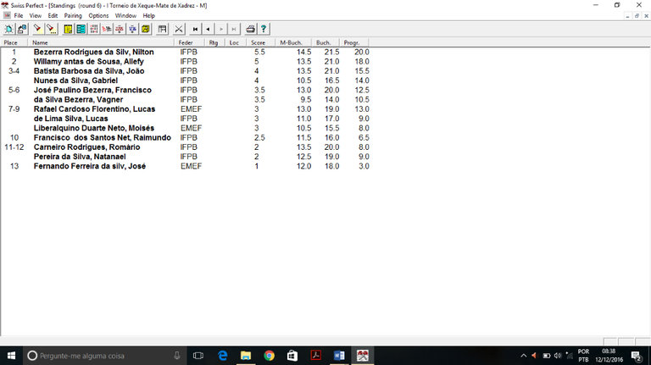
Task: Click the Print toolbar icon
Action: [250, 29]
